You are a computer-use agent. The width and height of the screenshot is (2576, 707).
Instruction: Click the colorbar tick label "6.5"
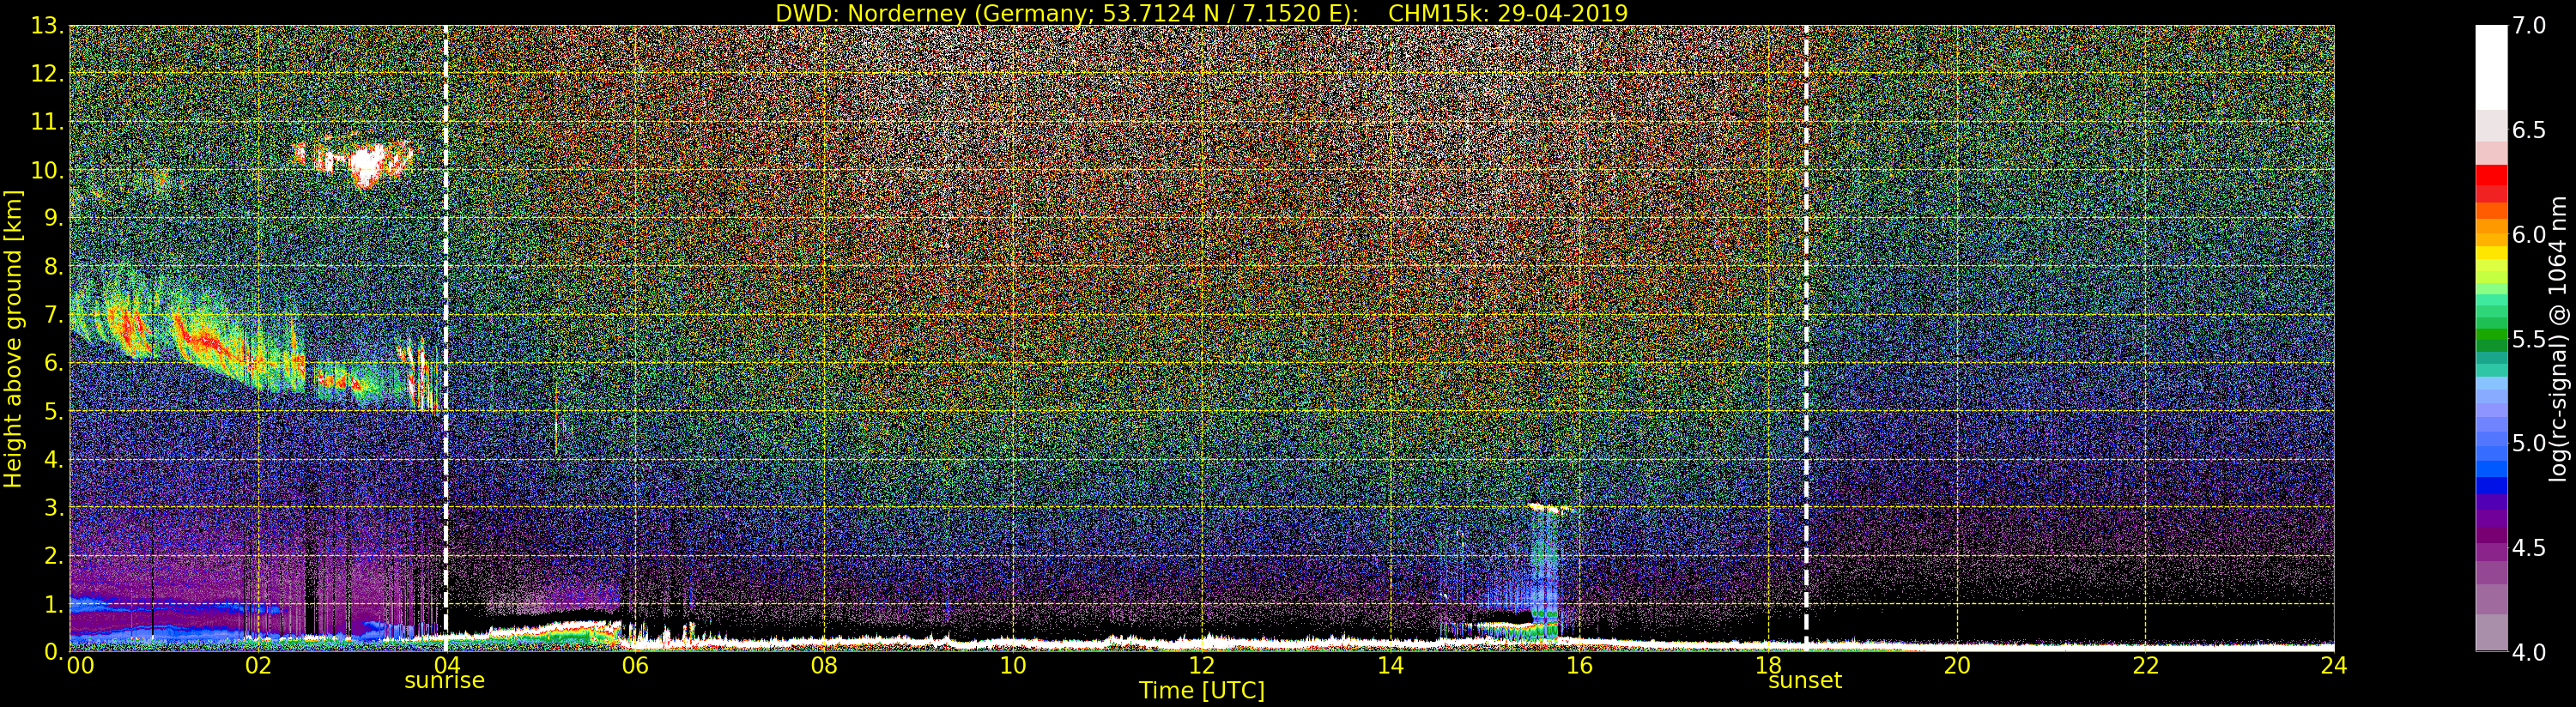pos(2529,130)
